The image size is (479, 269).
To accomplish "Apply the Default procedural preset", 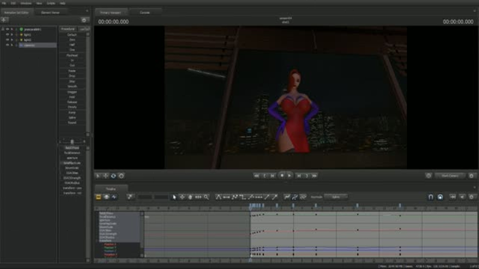I will 72,35.
